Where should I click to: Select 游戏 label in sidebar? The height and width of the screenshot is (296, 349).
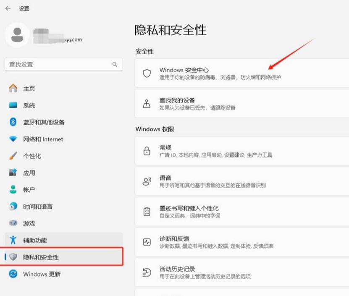29,223
